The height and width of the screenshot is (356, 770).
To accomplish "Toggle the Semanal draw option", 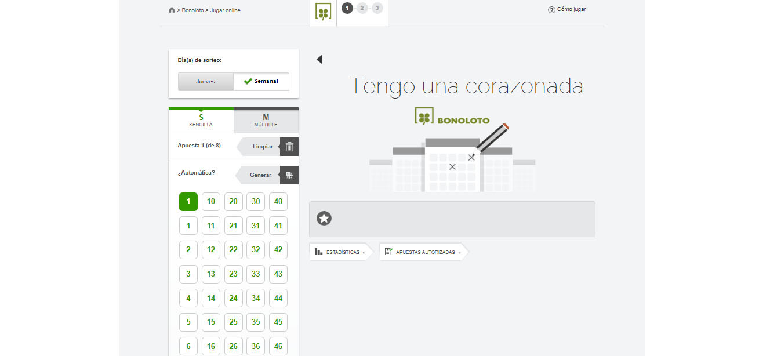I will coord(261,82).
